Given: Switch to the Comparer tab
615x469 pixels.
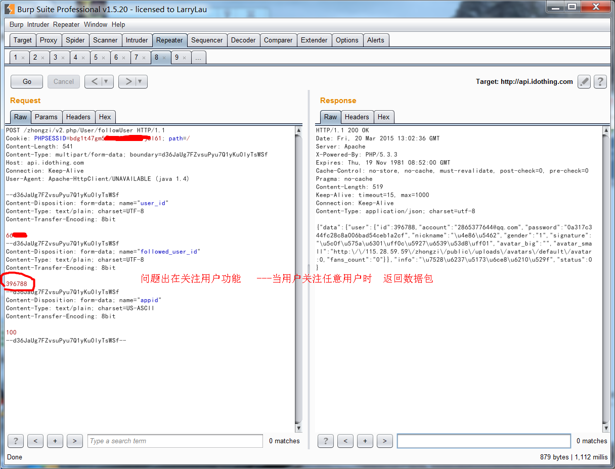Looking at the screenshot, I should coord(278,40).
